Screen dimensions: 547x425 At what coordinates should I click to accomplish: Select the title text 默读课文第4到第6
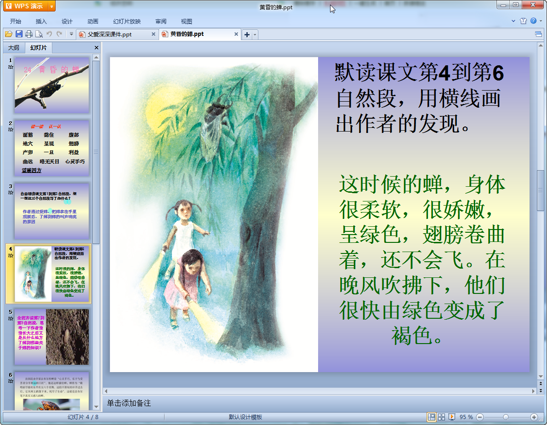419,73
